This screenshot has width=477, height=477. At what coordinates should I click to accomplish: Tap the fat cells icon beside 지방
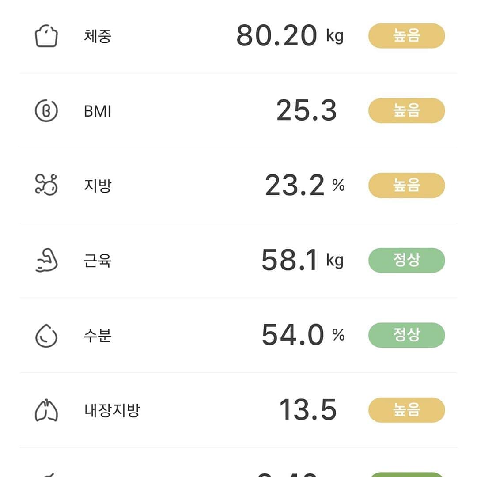[46, 185]
